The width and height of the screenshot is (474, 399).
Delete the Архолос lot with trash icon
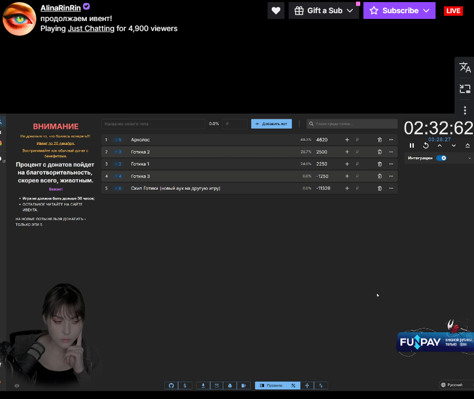click(380, 140)
